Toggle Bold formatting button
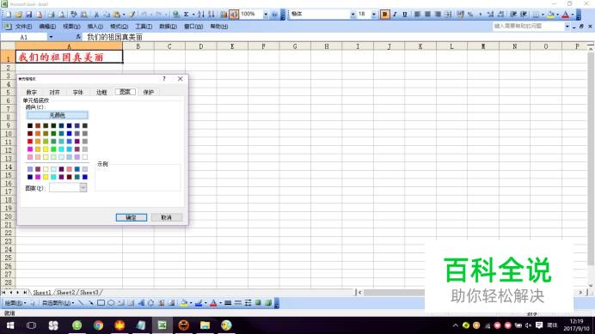The width and height of the screenshot is (595, 334). coord(384,15)
